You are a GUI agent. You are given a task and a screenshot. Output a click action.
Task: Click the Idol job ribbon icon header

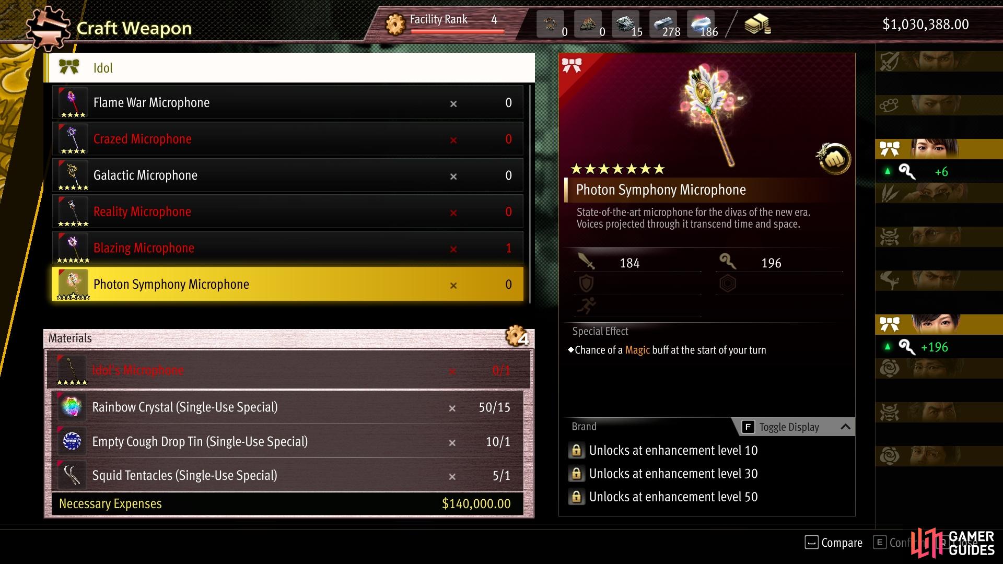point(69,67)
